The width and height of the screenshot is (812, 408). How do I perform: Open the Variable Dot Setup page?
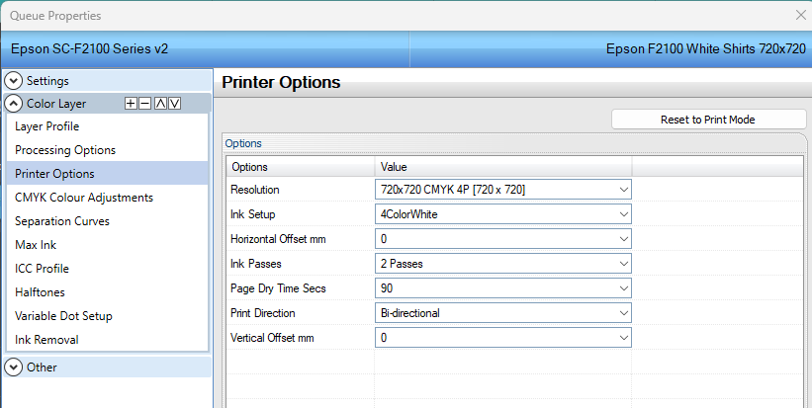107,316
